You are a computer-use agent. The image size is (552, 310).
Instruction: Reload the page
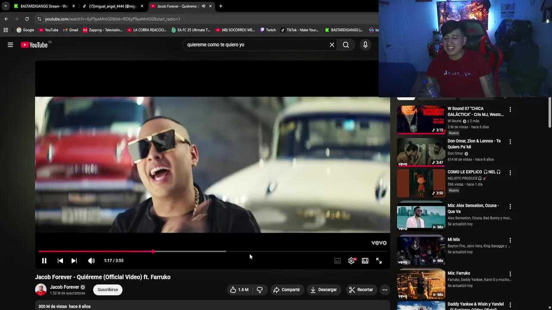(27, 19)
